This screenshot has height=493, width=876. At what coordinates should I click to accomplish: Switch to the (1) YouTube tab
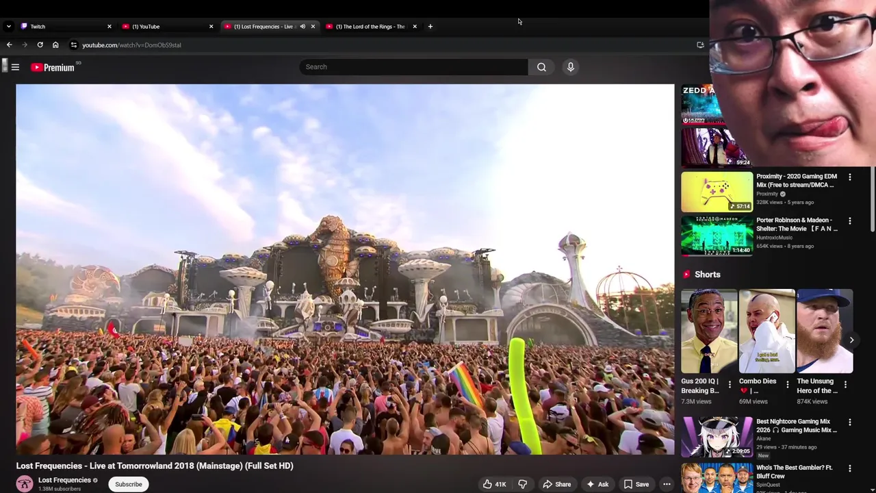click(168, 27)
